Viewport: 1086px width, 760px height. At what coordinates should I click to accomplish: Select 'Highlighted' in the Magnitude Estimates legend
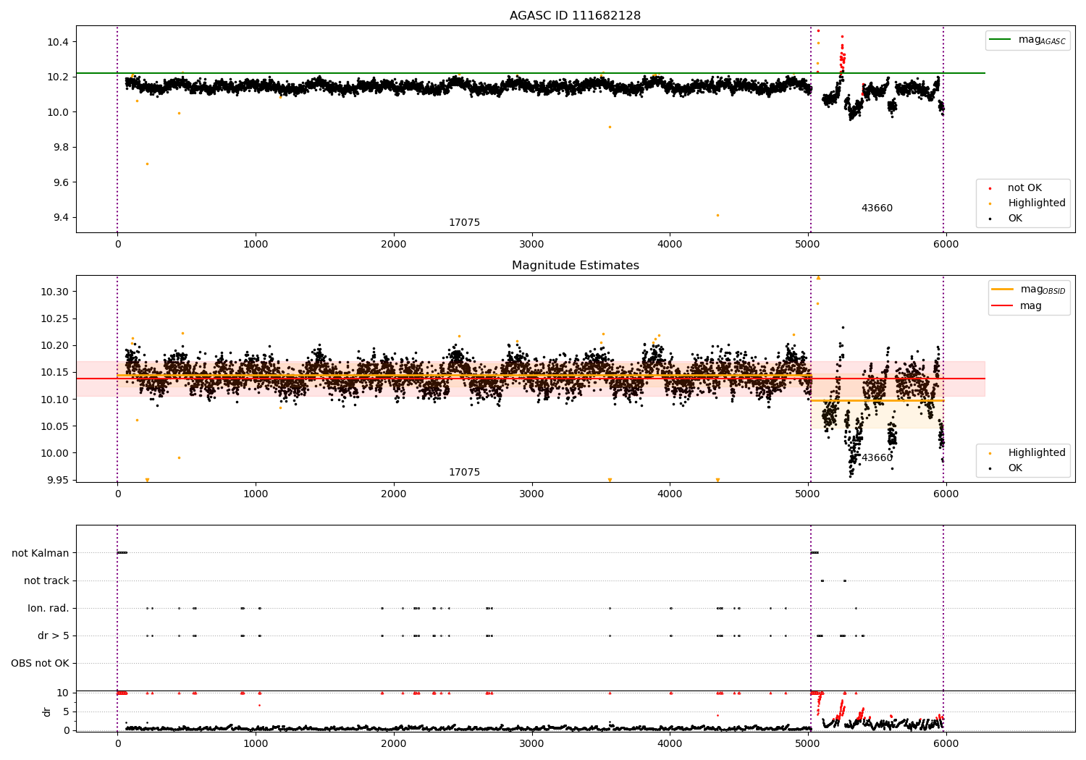(1037, 453)
